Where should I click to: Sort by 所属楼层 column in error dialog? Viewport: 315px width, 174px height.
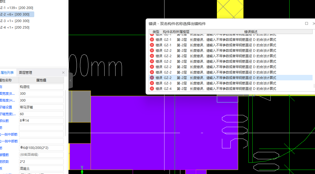coord(183,32)
